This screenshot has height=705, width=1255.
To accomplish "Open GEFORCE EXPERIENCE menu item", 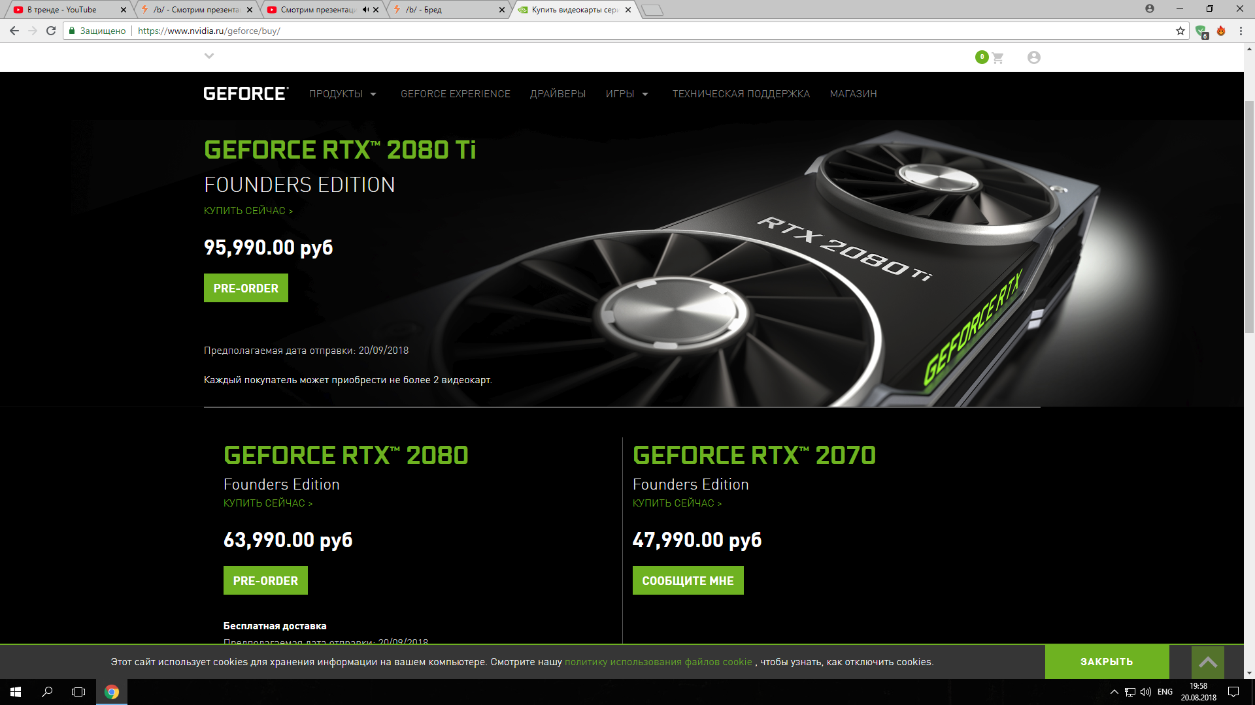I will tap(456, 94).
